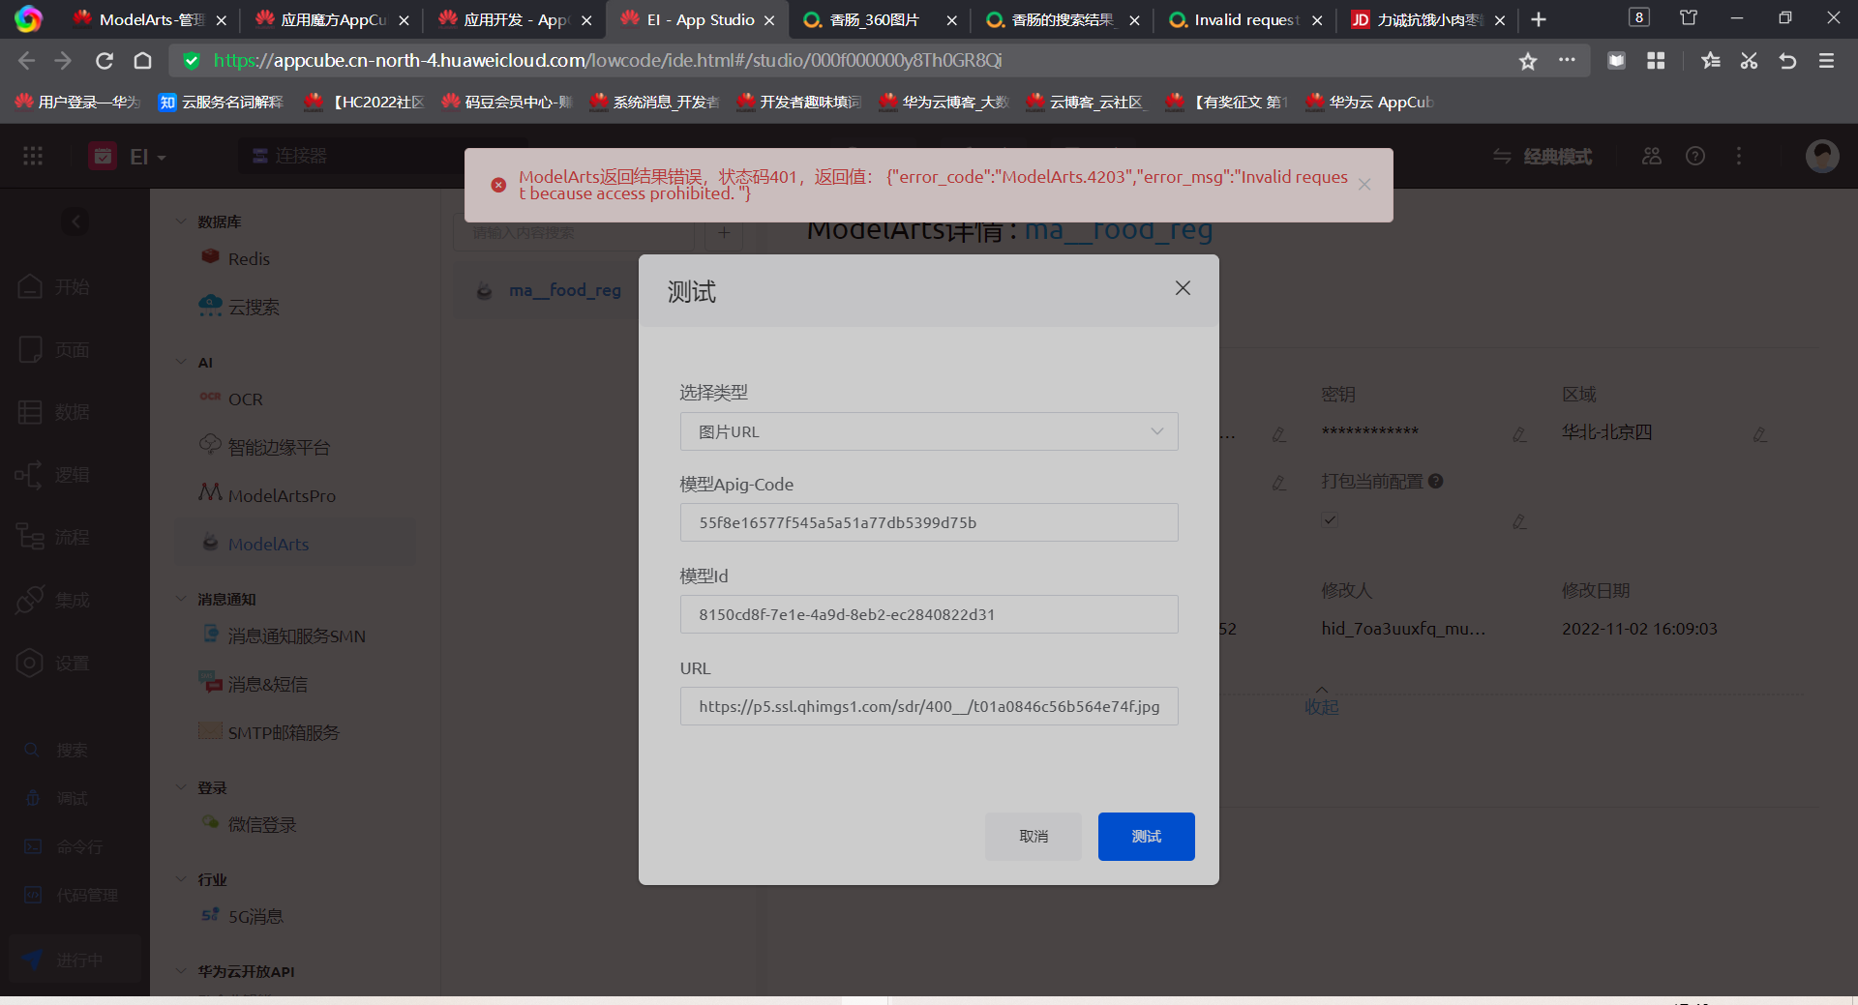The height and width of the screenshot is (1005, 1858).
Task: Open the new tab button
Action: coord(1539,19)
